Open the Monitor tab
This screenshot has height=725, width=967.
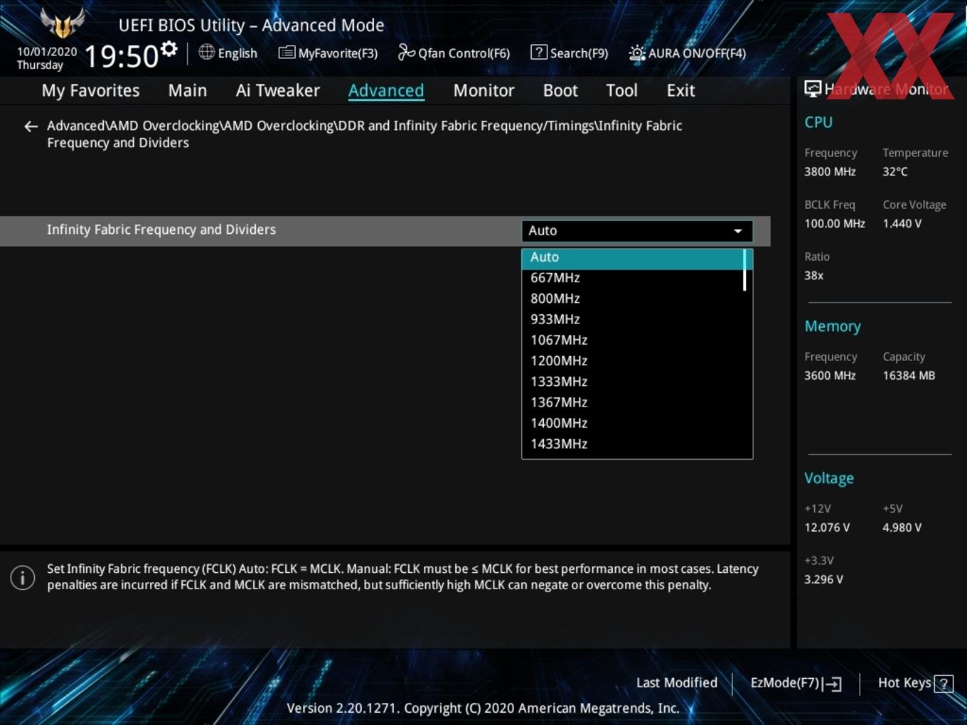coord(483,90)
